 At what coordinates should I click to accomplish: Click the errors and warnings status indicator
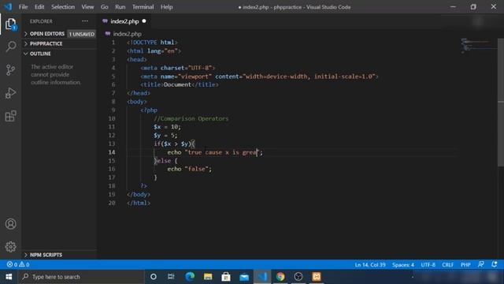pyautogui.click(x=18, y=265)
